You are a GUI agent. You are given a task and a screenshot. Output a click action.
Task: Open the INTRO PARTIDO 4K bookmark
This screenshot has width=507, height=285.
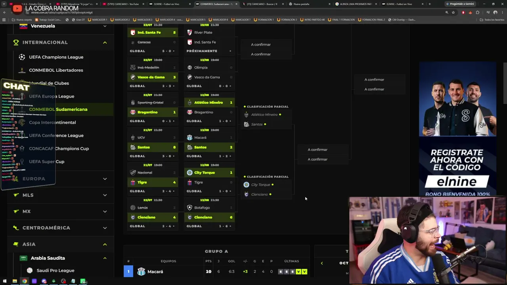point(313,19)
